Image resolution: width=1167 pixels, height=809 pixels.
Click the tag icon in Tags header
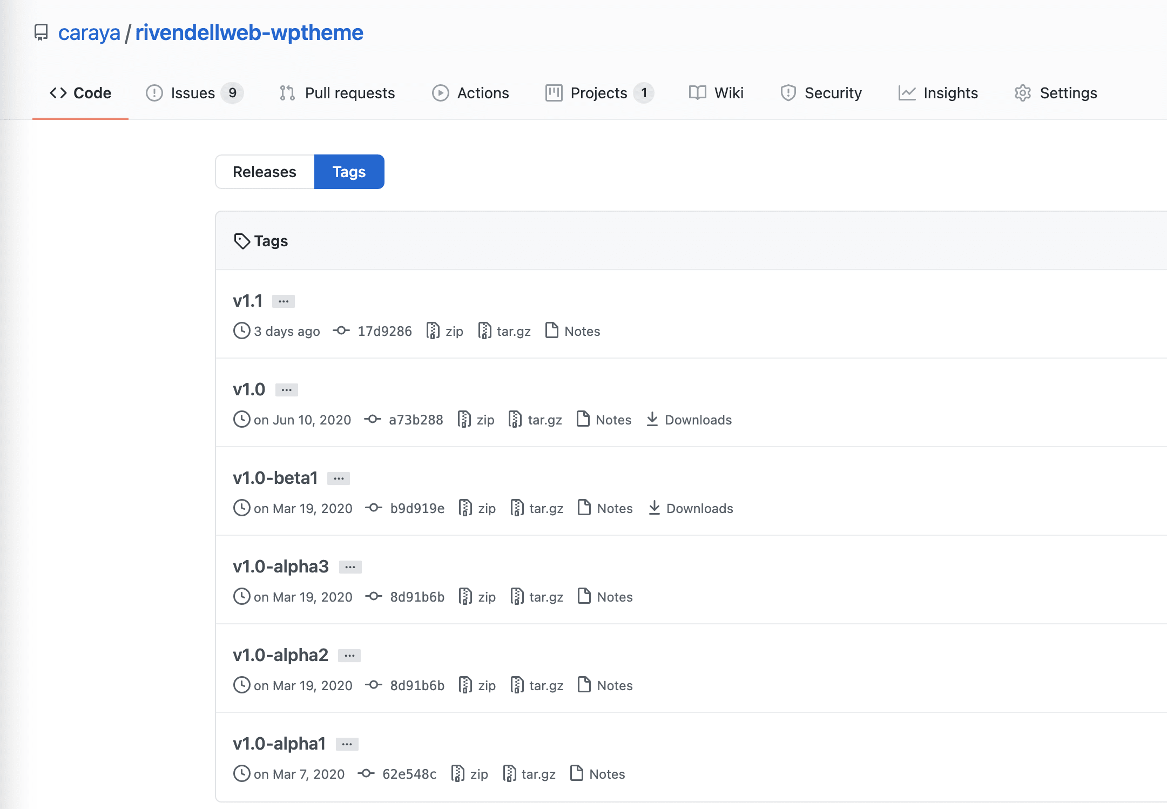pyautogui.click(x=241, y=241)
